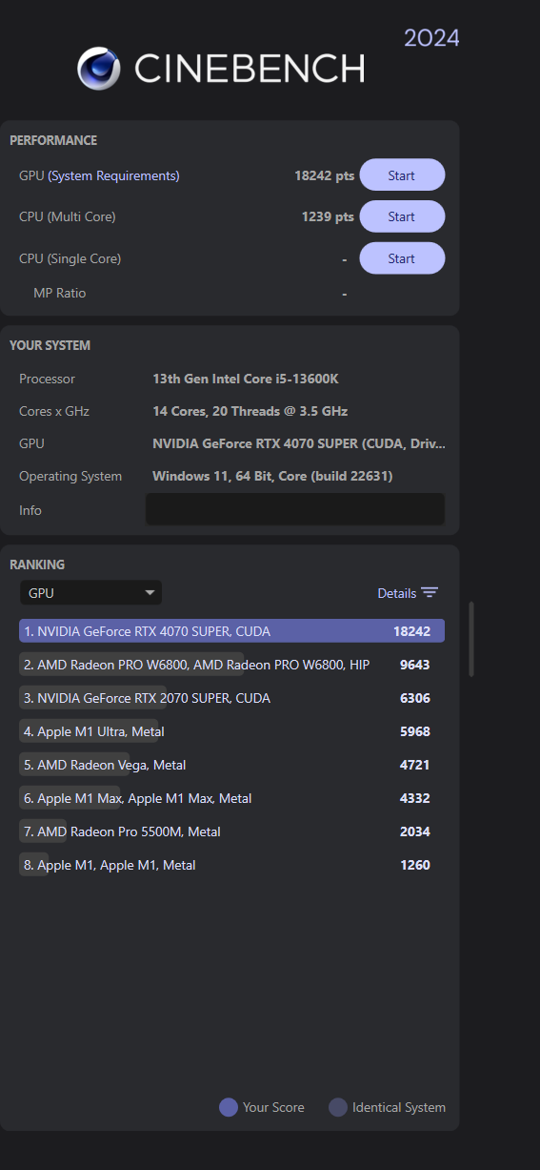Click the vertical scrollbar on the right

click(x=471, y=639)
